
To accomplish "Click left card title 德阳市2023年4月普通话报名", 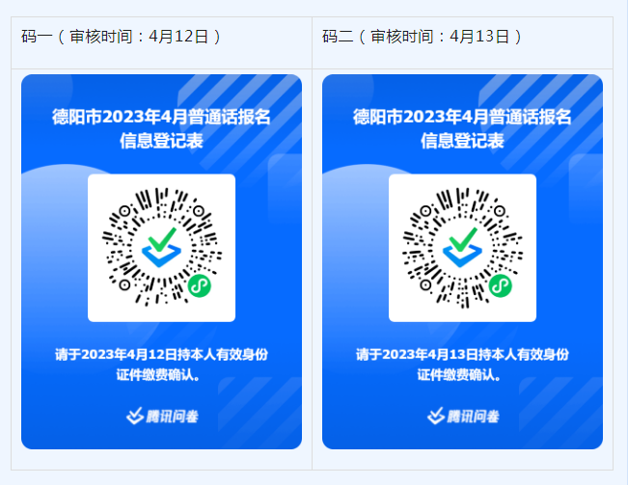I will click(x=161, y=117).
